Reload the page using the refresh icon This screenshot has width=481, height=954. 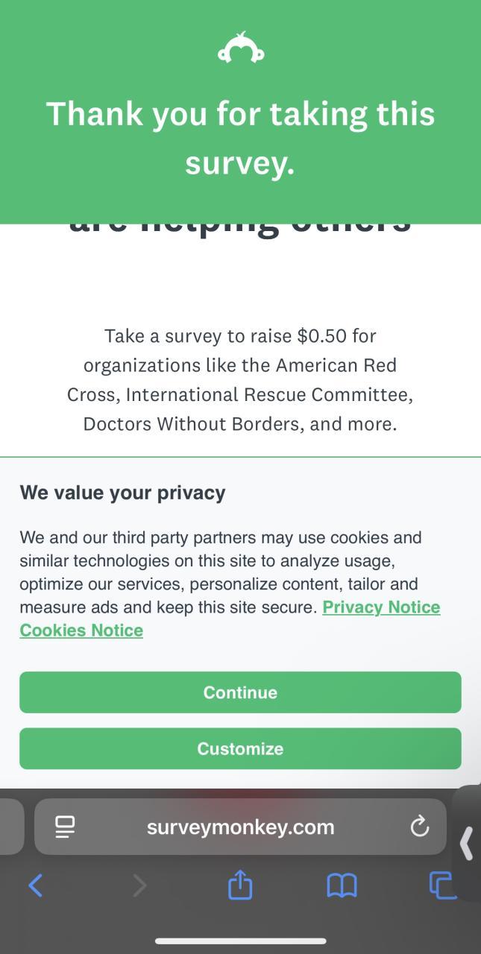coord(420,827)
